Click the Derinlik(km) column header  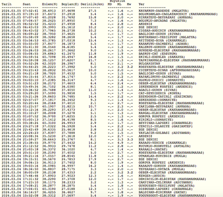pyautogui.click(x=92, y=4)
